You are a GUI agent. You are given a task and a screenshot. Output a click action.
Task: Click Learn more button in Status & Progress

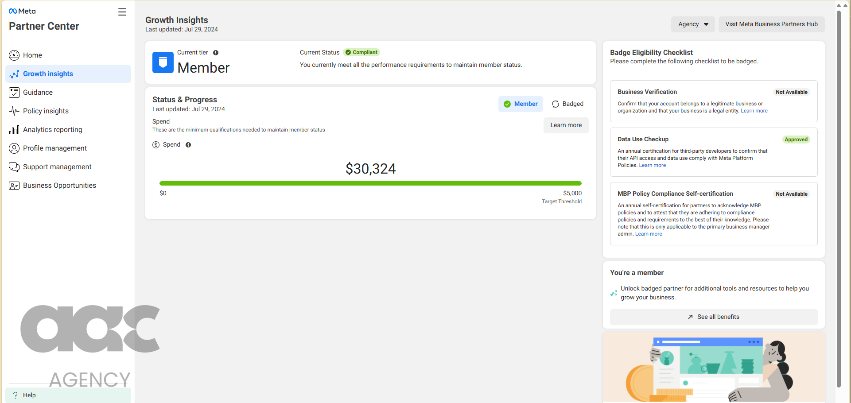(566, 125)
